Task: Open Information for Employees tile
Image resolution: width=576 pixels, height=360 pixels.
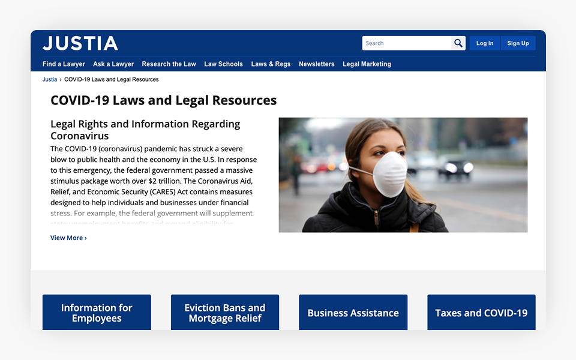Action: click(x=97, y=313)
